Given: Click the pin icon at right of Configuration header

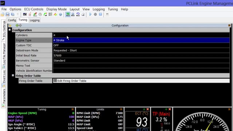Looking at the screenshot, I should tap(229, 25).
